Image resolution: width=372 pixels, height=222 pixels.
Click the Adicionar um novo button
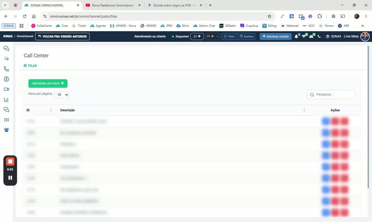coord(48,83)
